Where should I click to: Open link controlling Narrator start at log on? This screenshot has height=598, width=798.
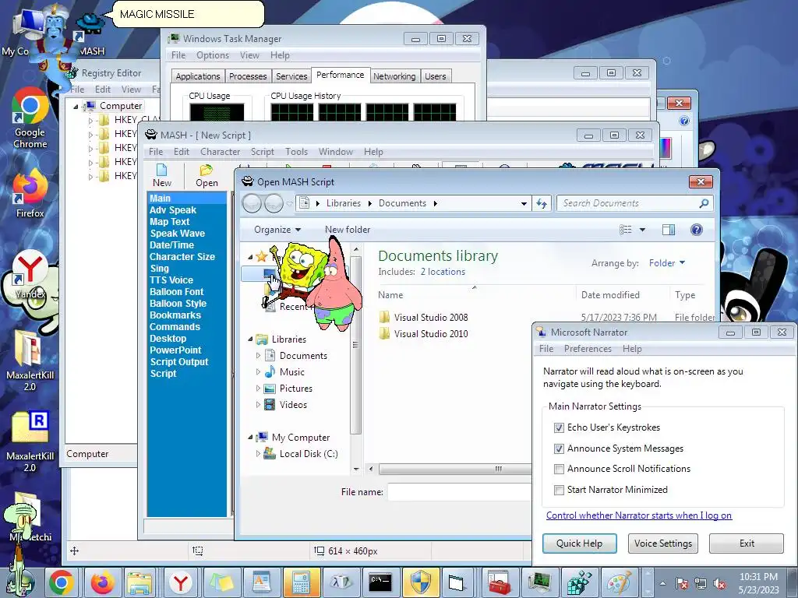639,515
